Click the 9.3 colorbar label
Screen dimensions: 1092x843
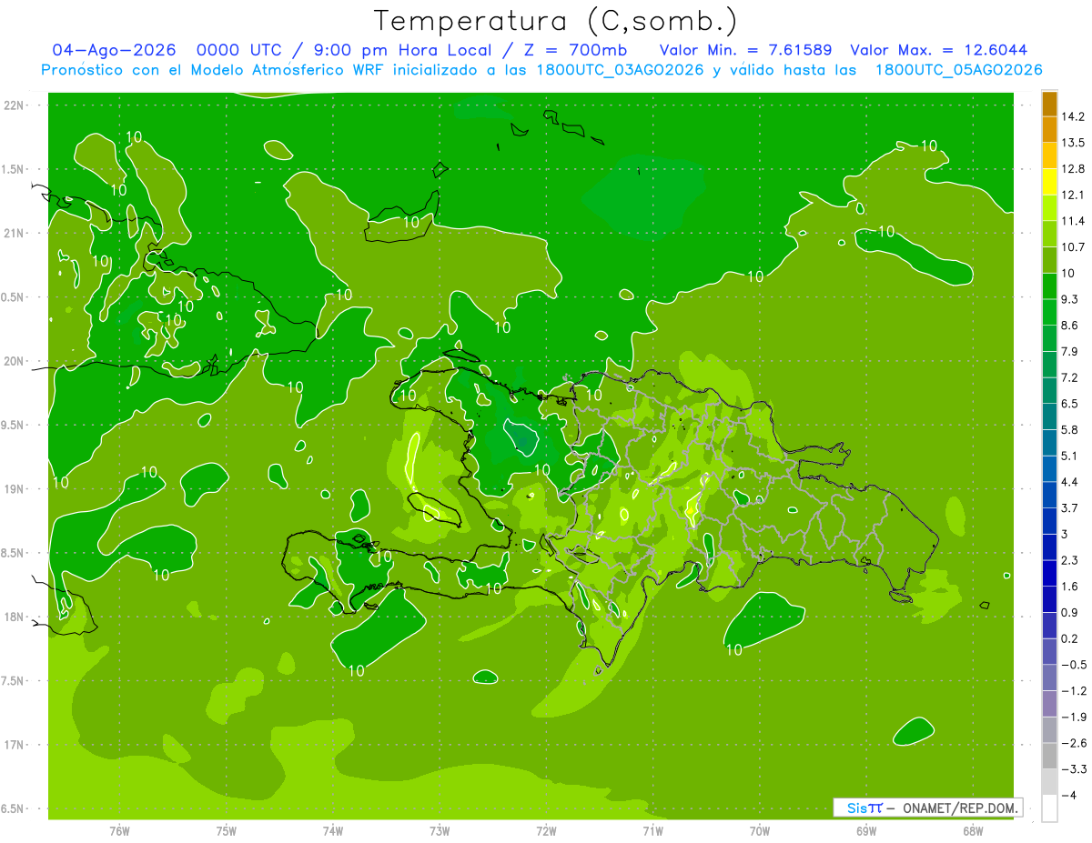[x=1071, y=299]
